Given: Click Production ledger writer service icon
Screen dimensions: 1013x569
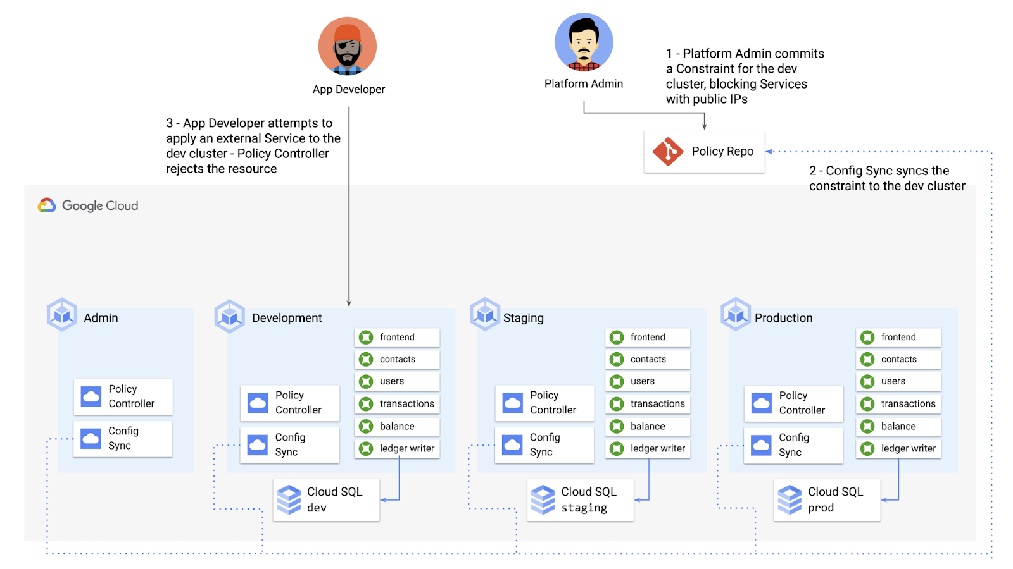Looking at the screenshot, I should coord(868,449).
